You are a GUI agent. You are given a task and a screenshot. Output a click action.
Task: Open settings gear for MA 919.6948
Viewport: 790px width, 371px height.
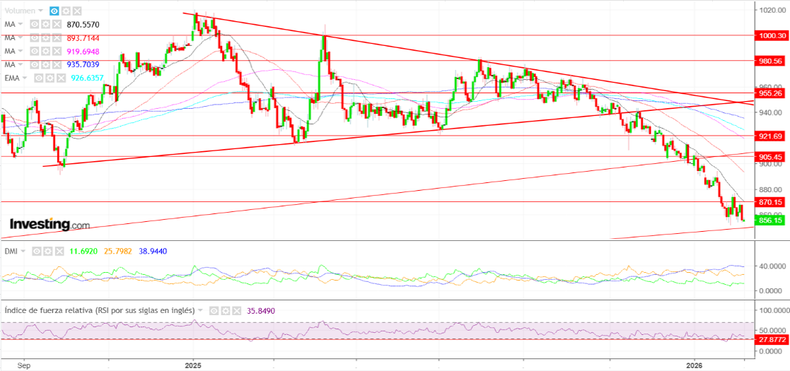[x=44, y=52]
